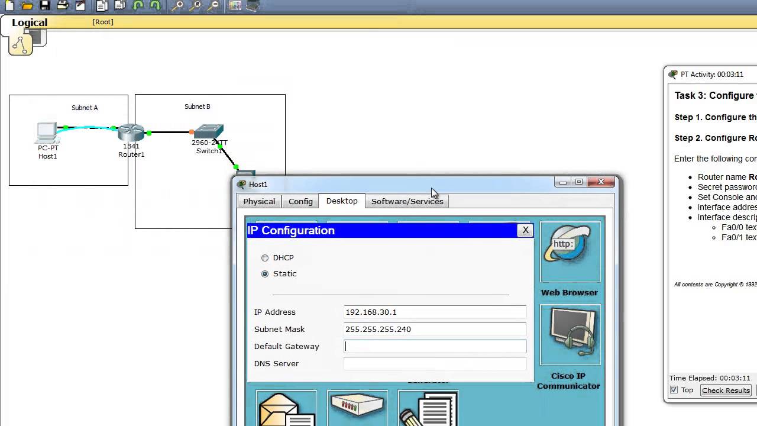Open the Text Editor pencil icon

(x=428, y=408)
